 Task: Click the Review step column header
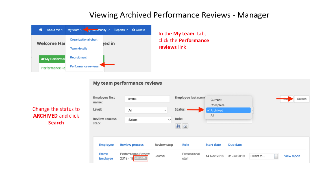(x=164, y=145)
